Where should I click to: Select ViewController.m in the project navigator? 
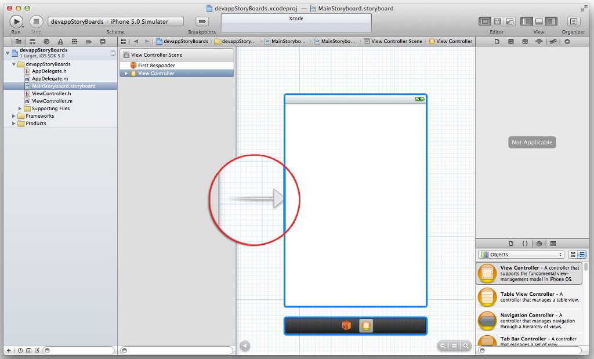click(x=52, y=101)
